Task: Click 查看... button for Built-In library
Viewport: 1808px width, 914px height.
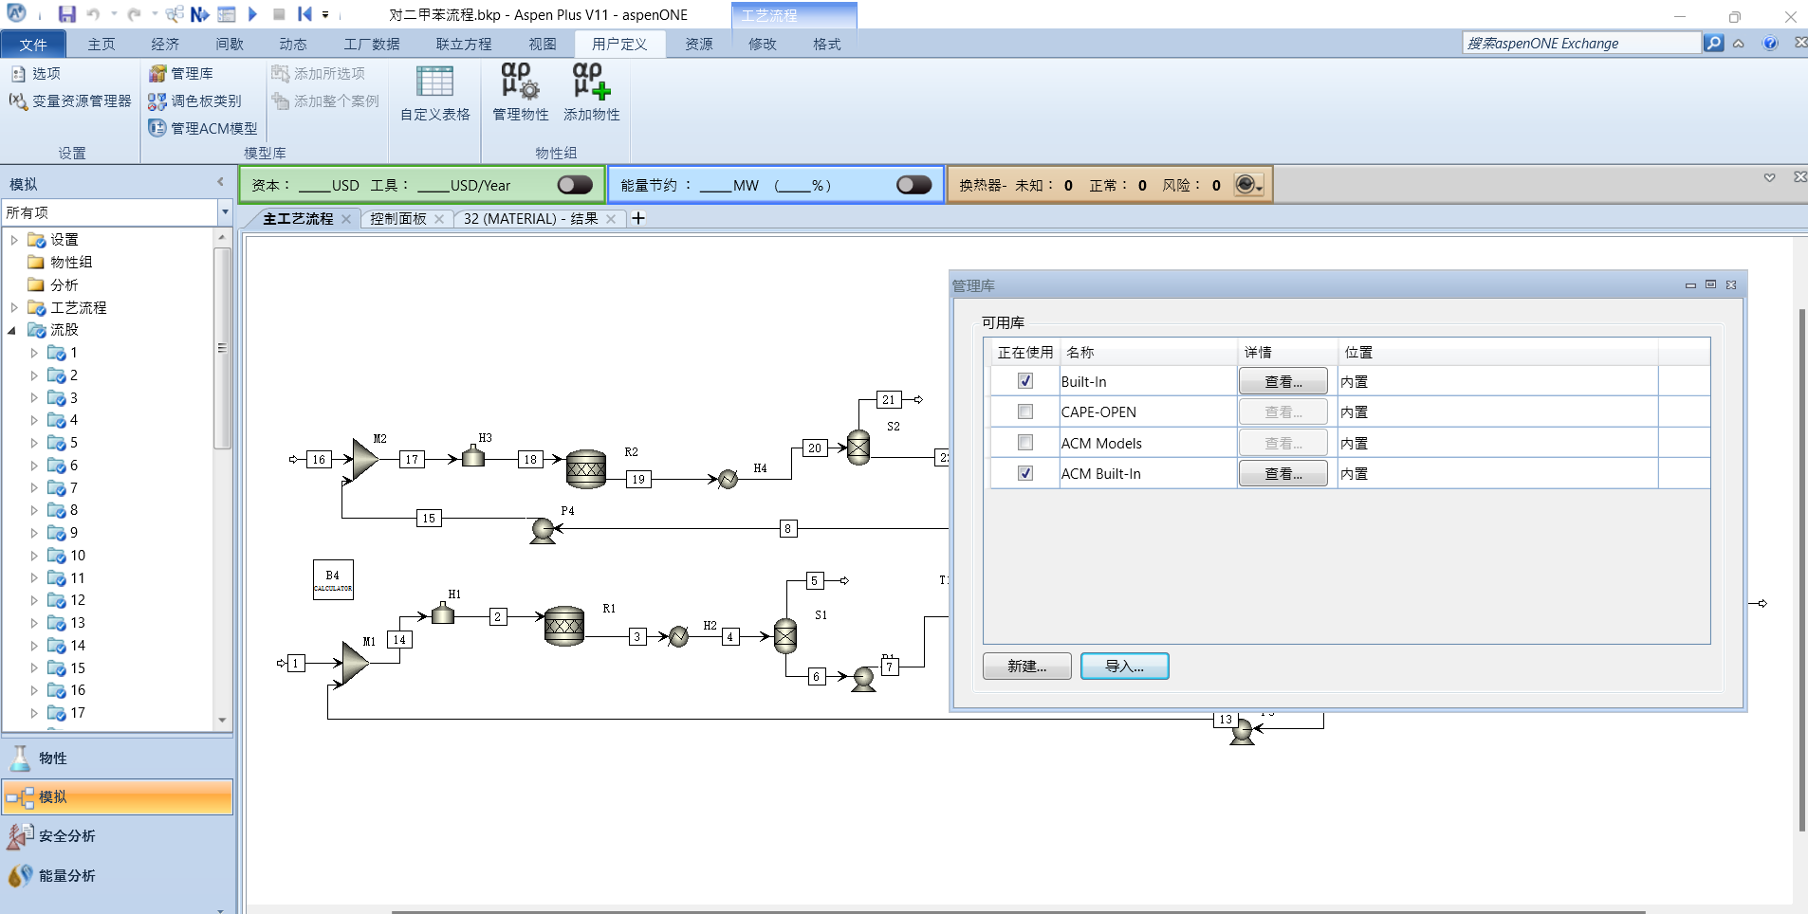Action: [1283, 381]
